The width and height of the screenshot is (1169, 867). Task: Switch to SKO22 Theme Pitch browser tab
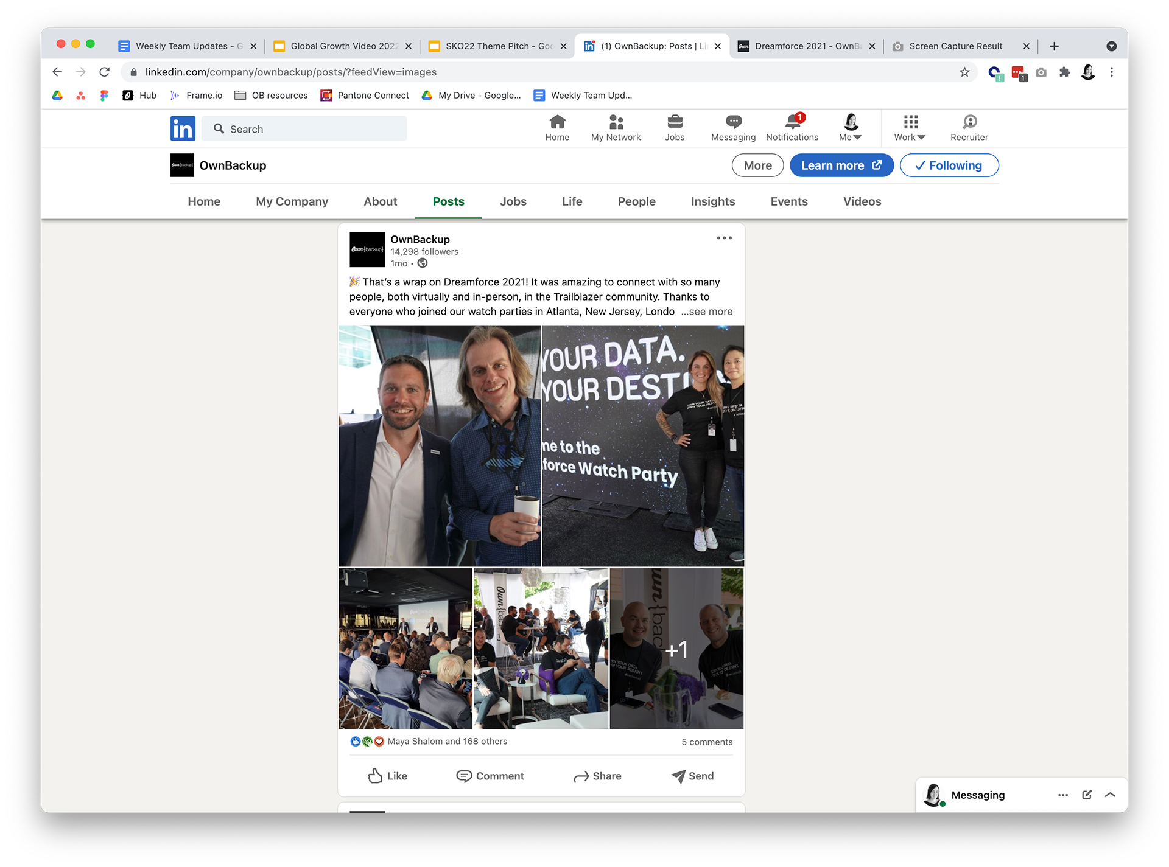tap(497, 46)
